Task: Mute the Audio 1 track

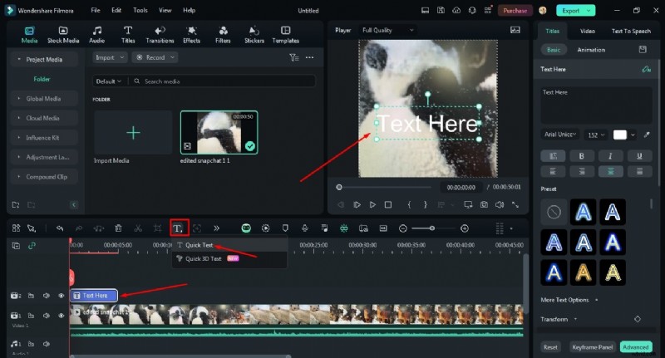Action: coord(47,344)
